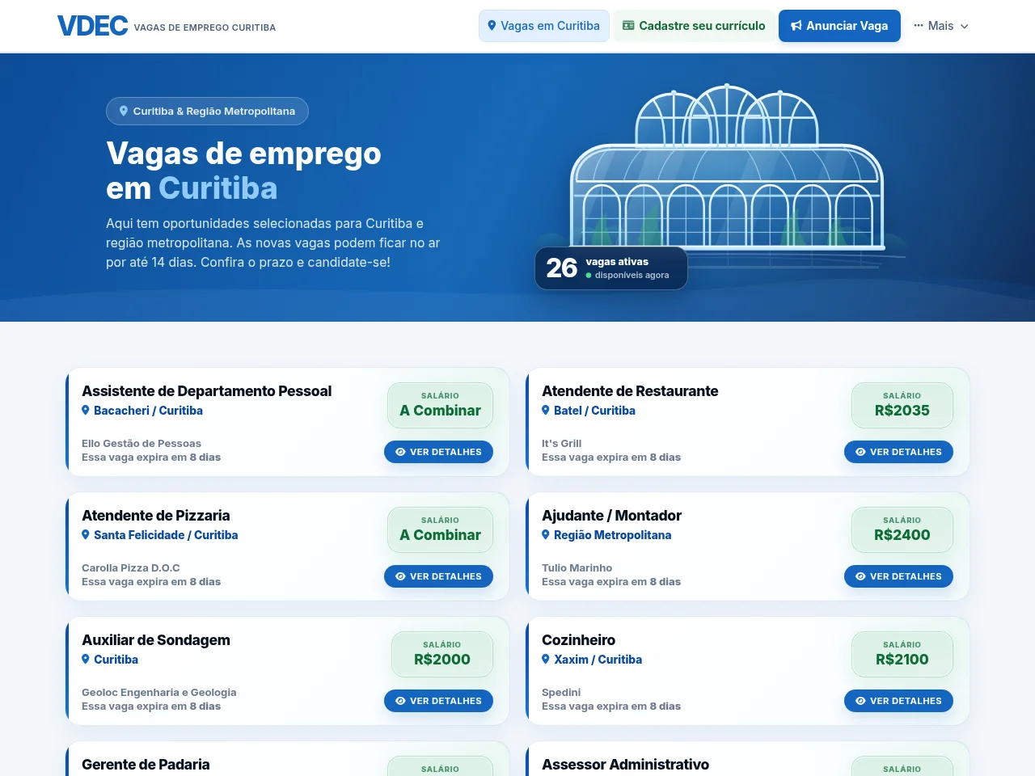
Task: View details for Assistente de Departamento Pessoal
Action: 438,452
